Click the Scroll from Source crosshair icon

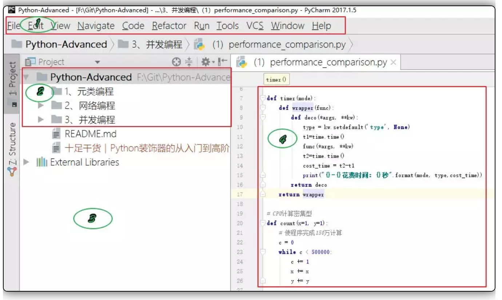(x=176, y=62)
